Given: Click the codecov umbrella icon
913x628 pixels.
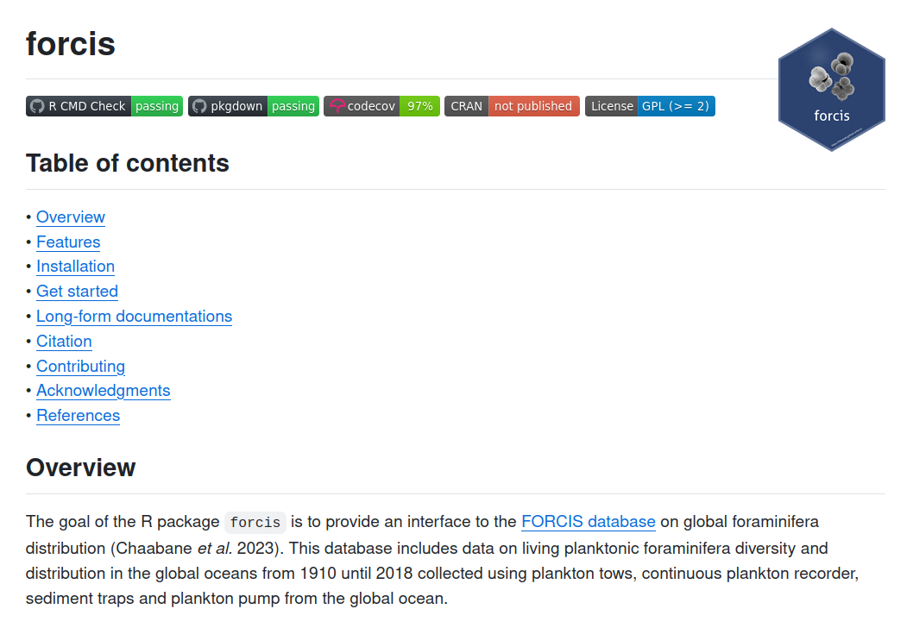Looking at the screenshot, I should pyautogui.click(x=337, y=106).
